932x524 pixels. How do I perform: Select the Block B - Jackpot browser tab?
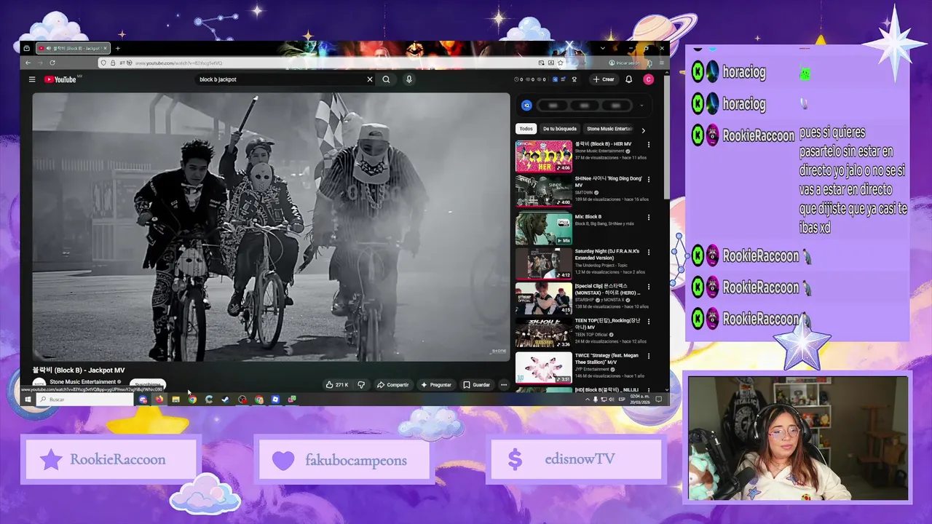pyautogui.click(x=72, y=49)
